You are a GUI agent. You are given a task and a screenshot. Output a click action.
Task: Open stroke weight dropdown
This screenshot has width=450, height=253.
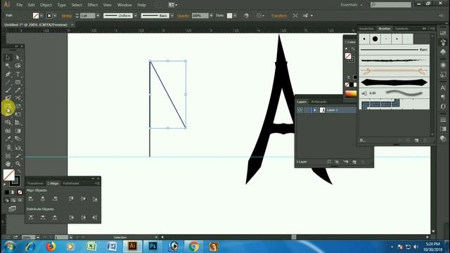point(98,15)
